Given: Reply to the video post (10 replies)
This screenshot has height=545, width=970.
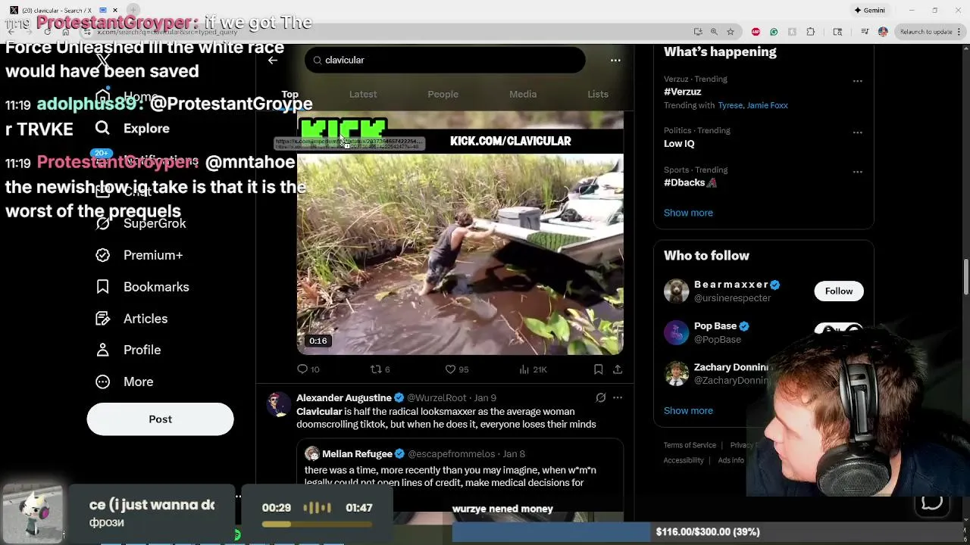Looking at the screenshot, I should pos(308,369).
